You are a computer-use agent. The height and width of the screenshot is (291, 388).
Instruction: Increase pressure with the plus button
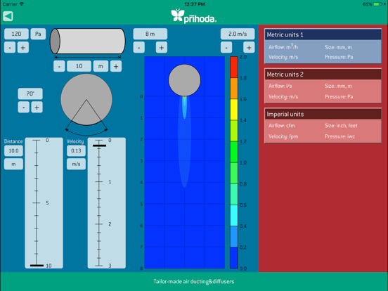[23, 48]
